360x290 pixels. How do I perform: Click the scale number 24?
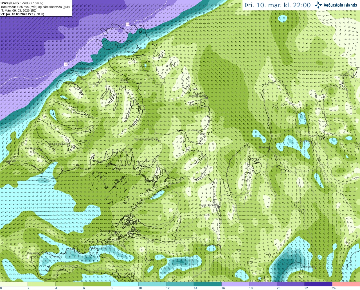(334, 288)
